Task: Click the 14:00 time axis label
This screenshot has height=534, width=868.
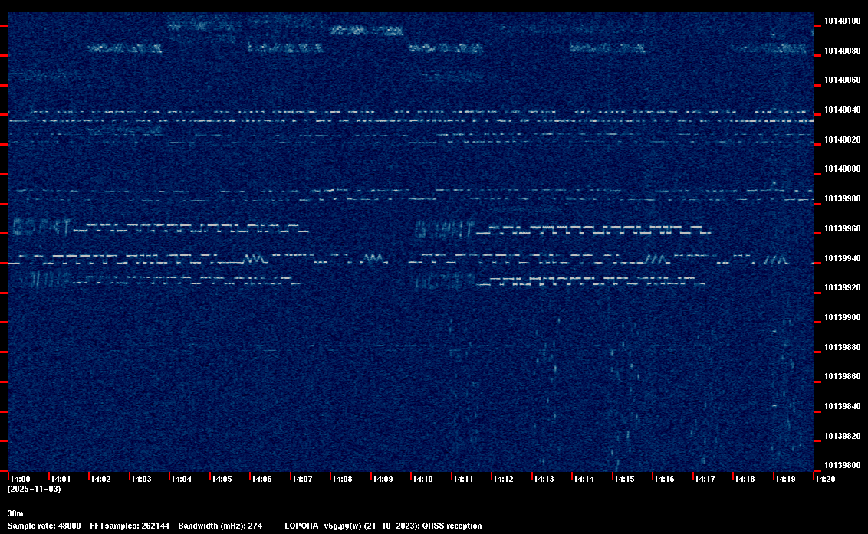Action: click(x=21, y=479)
